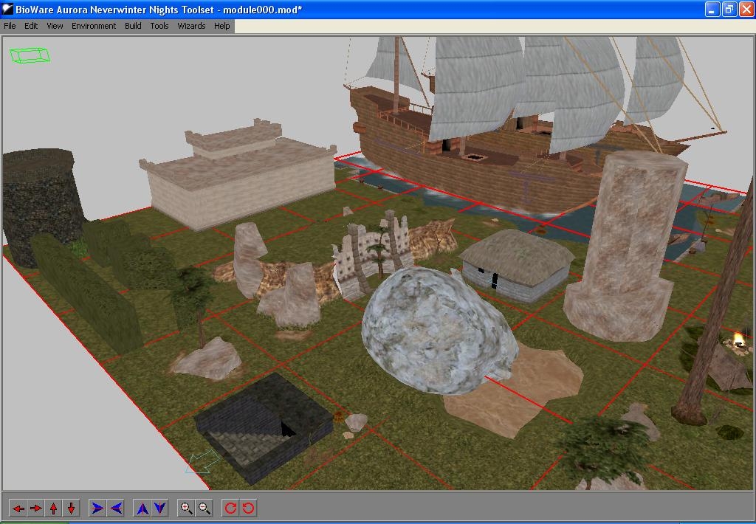Click the blue right-pointing camera turn arrow

97,508
